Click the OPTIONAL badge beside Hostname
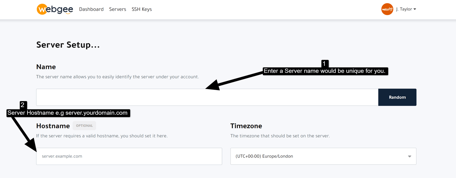Screen dimensions: 456x178 coord(84,126)
